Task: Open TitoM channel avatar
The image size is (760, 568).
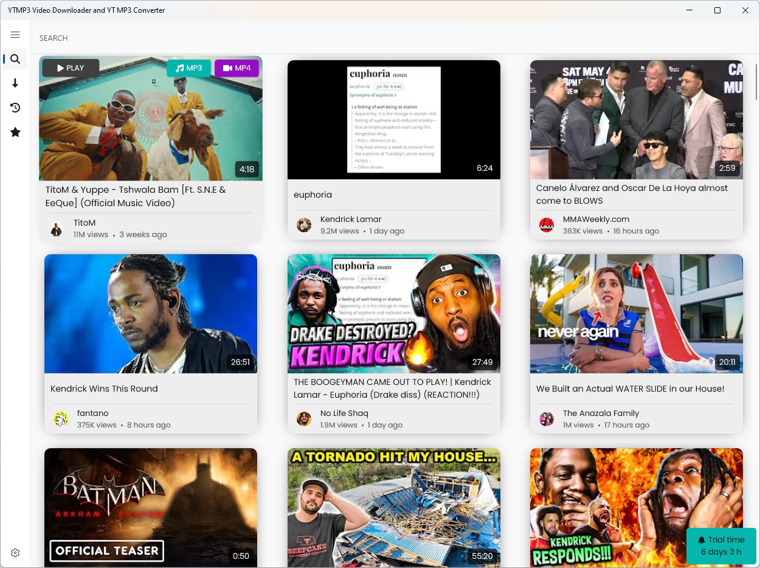Action: (57, 229)
